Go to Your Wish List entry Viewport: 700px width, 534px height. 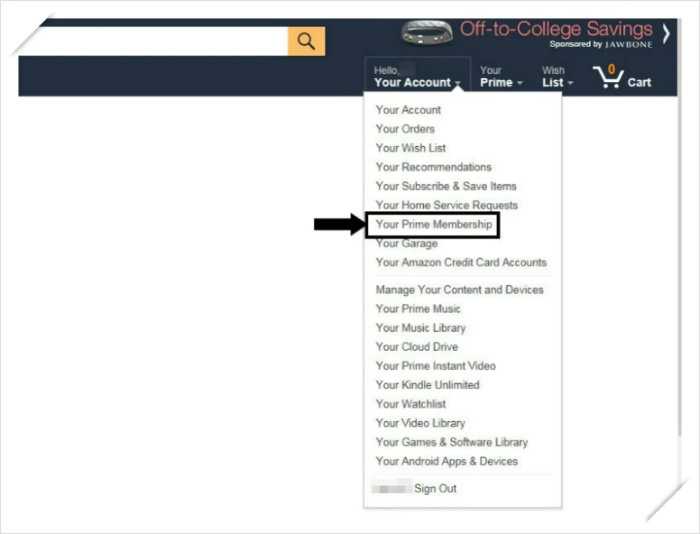coord(411,148)
